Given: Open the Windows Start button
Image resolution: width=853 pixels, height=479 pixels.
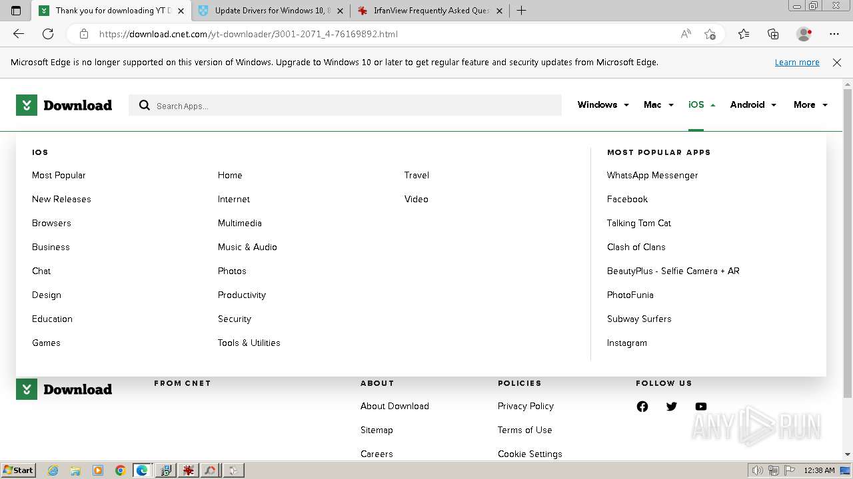Looking at the screenshot, I should (x=19, y=470).
